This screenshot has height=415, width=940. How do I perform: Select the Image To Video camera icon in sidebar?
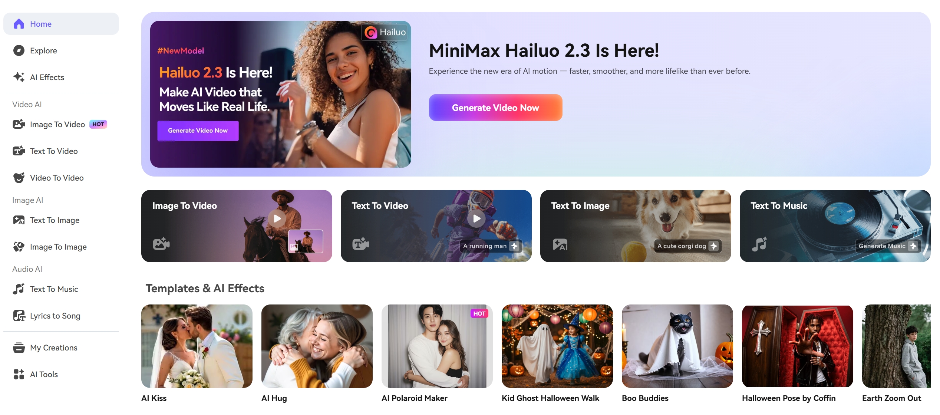pyautogui.click(x=19, y=124)
